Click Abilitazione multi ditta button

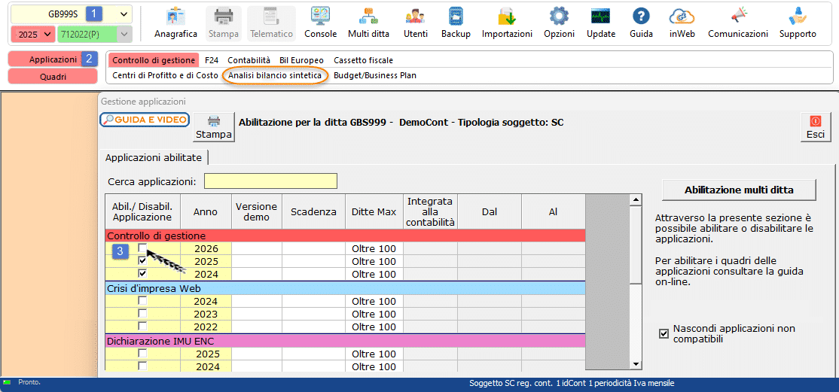(739, 190)
